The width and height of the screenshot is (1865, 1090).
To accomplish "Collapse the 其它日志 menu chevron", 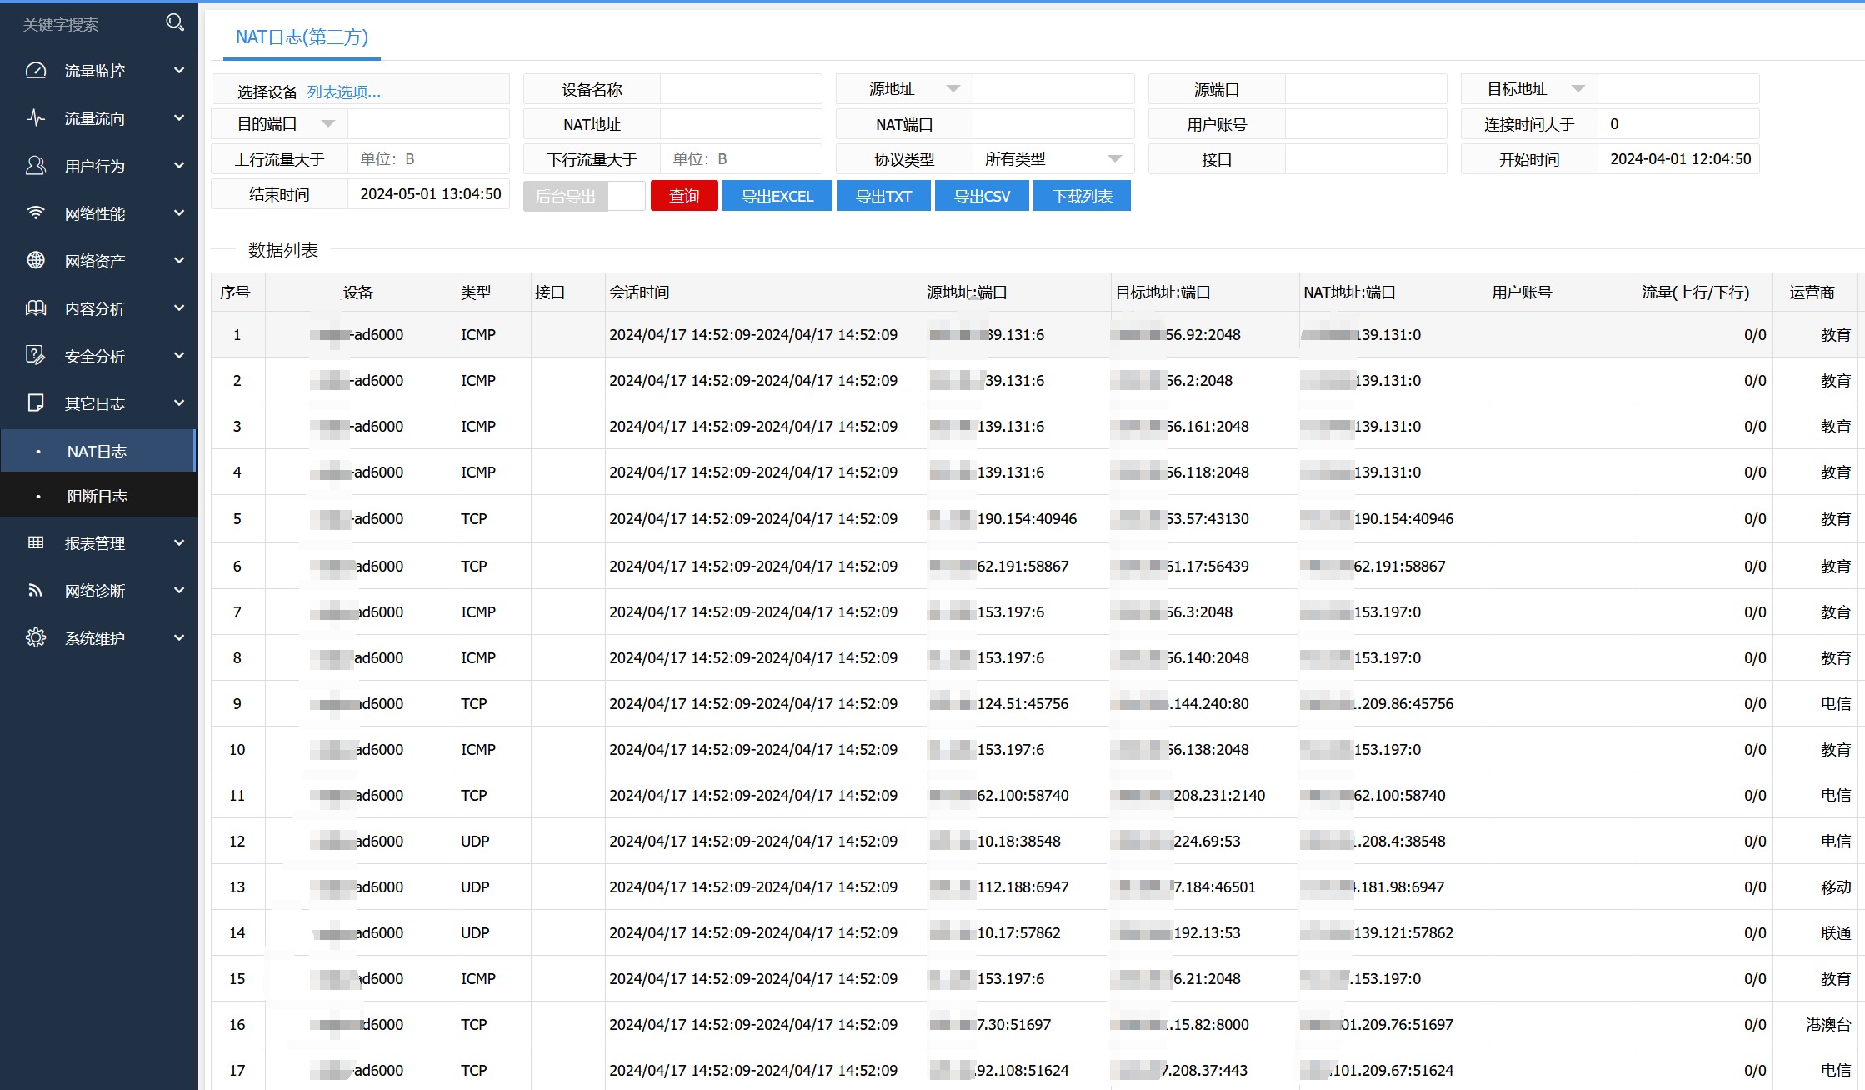I will point(179,403).
